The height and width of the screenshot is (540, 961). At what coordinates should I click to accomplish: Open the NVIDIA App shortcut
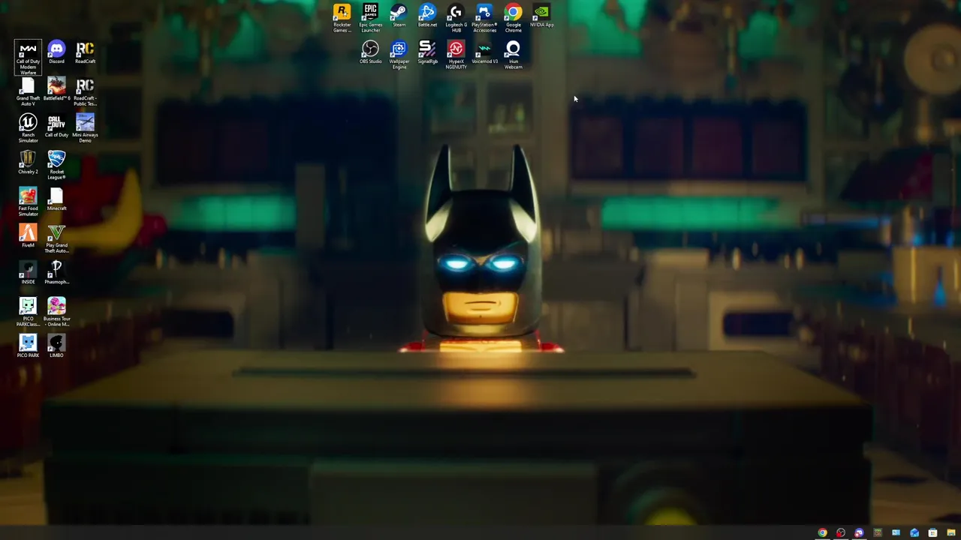[541, 16]
